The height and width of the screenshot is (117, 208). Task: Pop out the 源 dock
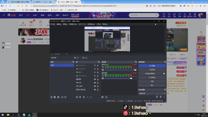[x=99, y=62]
